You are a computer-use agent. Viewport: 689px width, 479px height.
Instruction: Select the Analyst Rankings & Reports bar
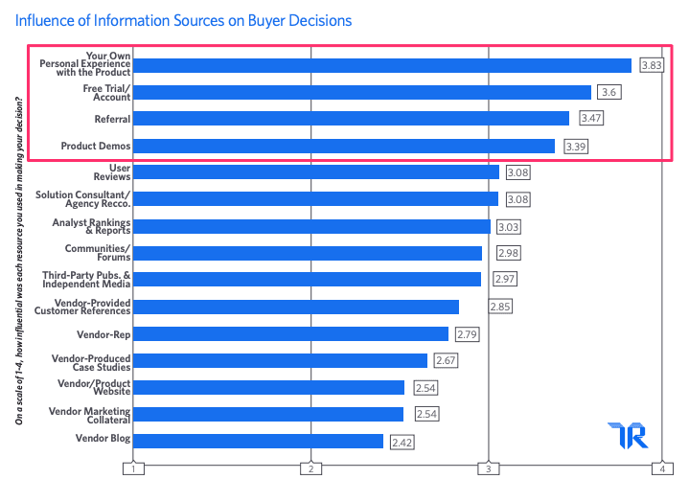[311, 226]
